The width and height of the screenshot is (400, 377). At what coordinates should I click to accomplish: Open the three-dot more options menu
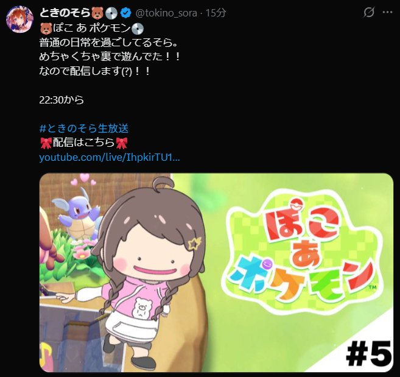387,12
